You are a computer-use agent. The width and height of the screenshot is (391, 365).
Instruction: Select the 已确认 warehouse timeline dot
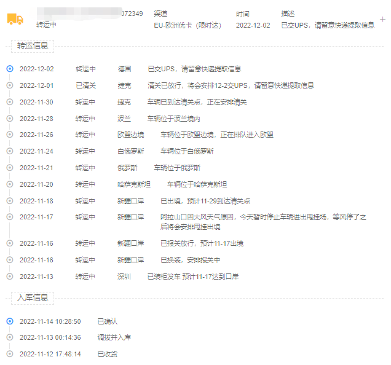10,321
